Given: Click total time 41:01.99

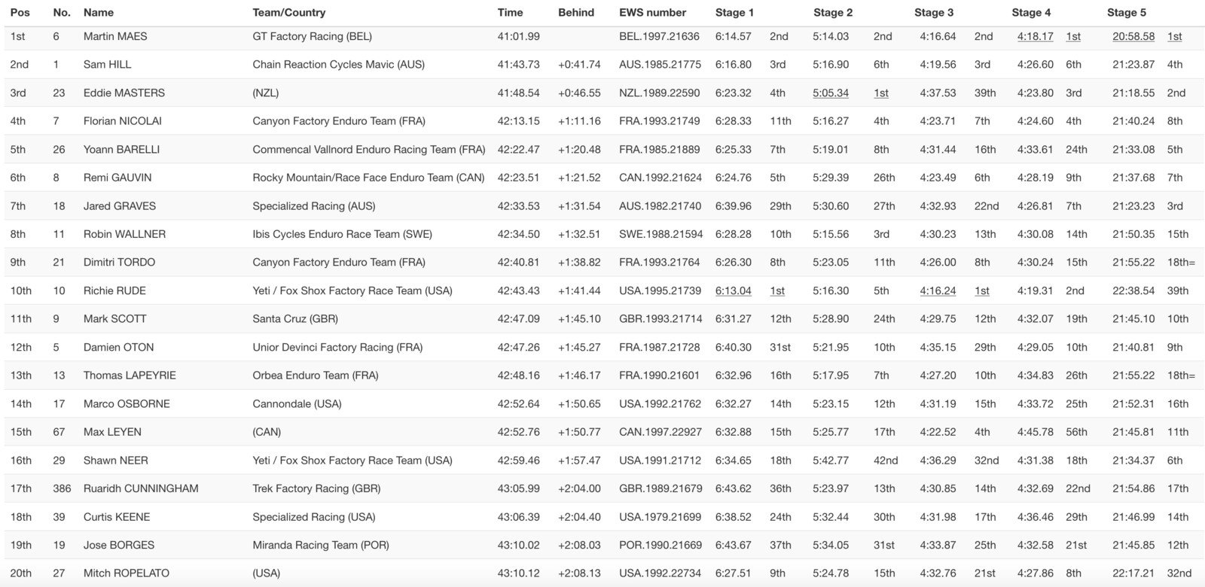Looking at the screenshot, I should click(x=519, y=36).
